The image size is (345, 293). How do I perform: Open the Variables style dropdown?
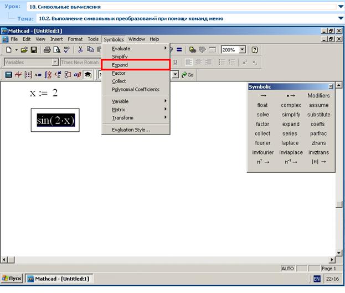(x=55, y=62)
